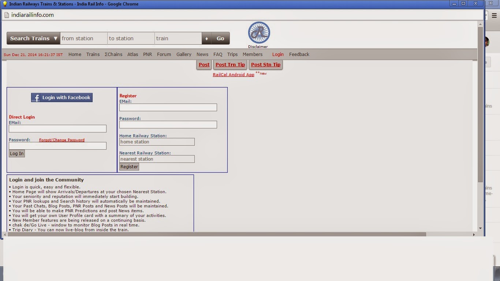Click the Direct Login Password field
500x281 pixels.
57,146
